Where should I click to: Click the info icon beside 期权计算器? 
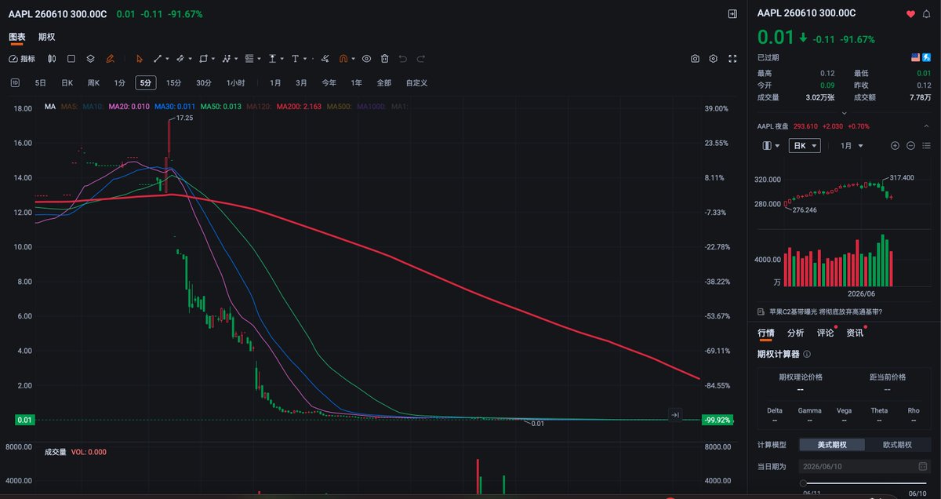point(807,355)
